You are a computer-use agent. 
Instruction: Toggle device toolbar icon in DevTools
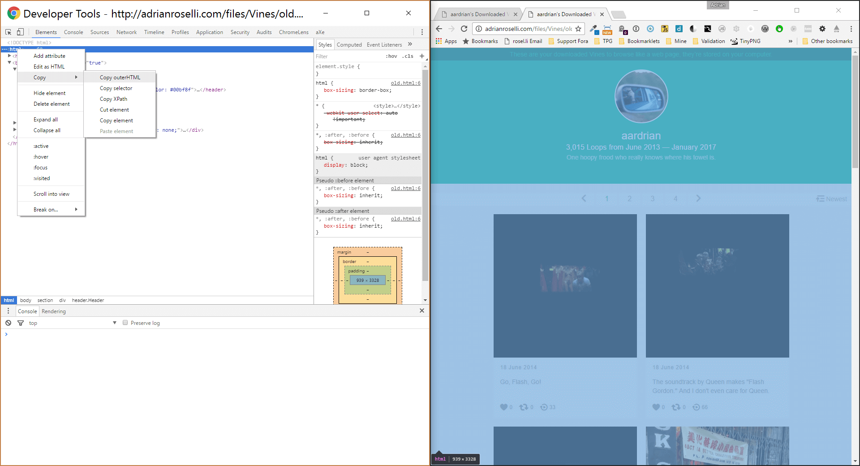(x=21, y=32)
